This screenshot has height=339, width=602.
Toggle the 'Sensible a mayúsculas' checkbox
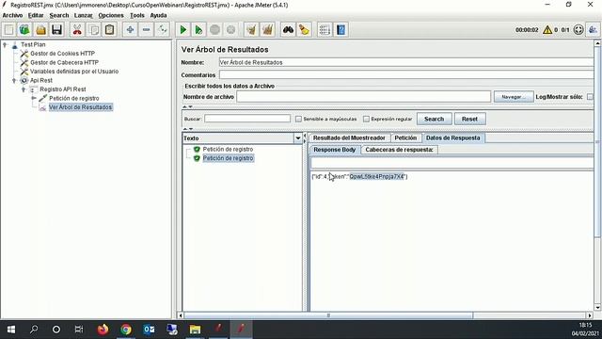point(298,120)
